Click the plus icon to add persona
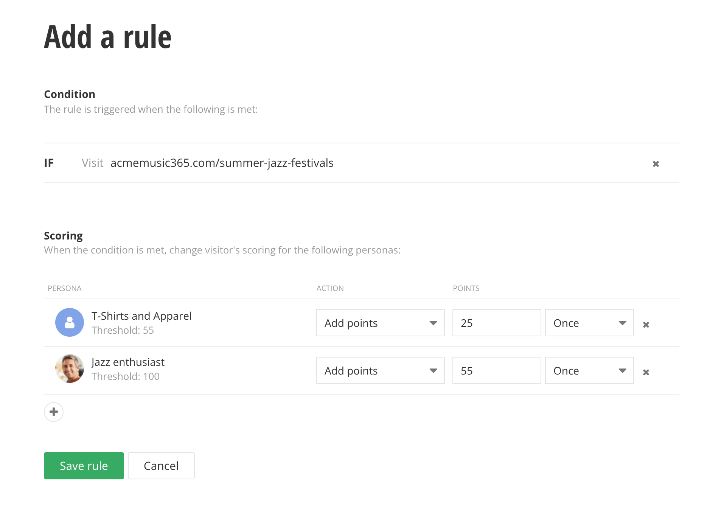Screen dimensions: 721x510 coord(54,412)
